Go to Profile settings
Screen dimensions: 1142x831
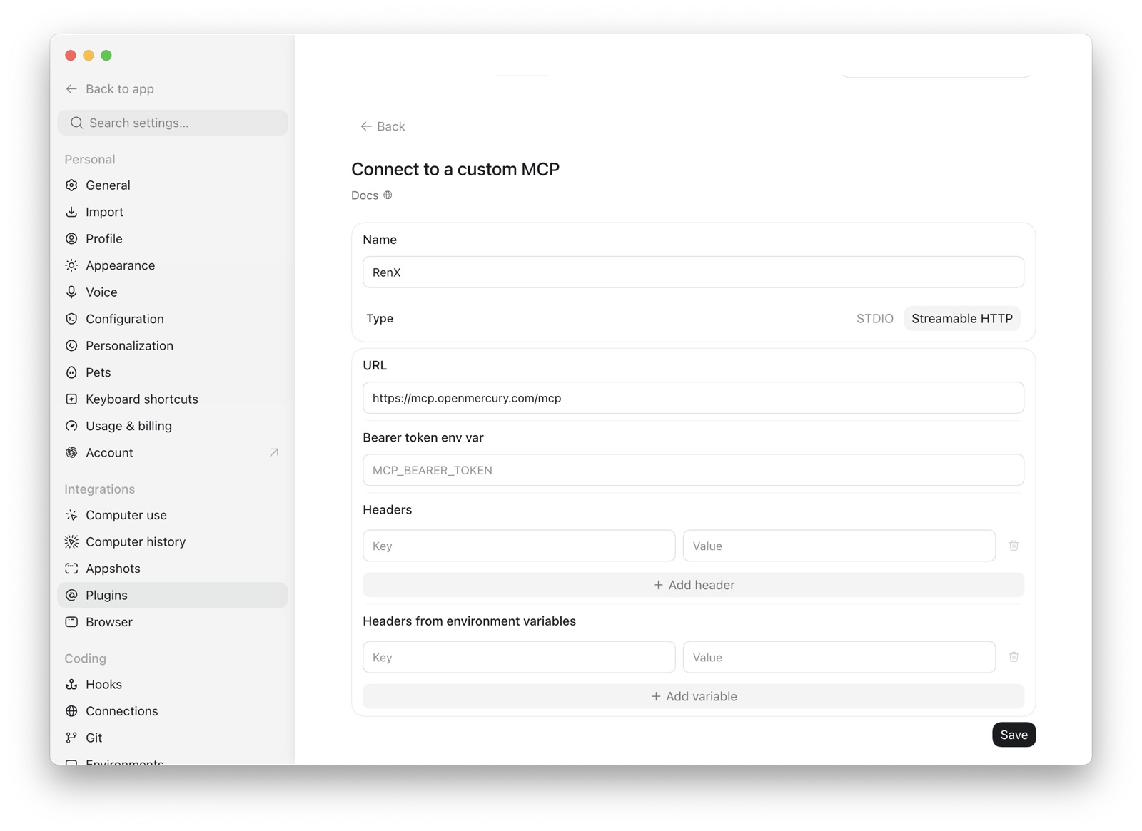(x=173, y=239)
